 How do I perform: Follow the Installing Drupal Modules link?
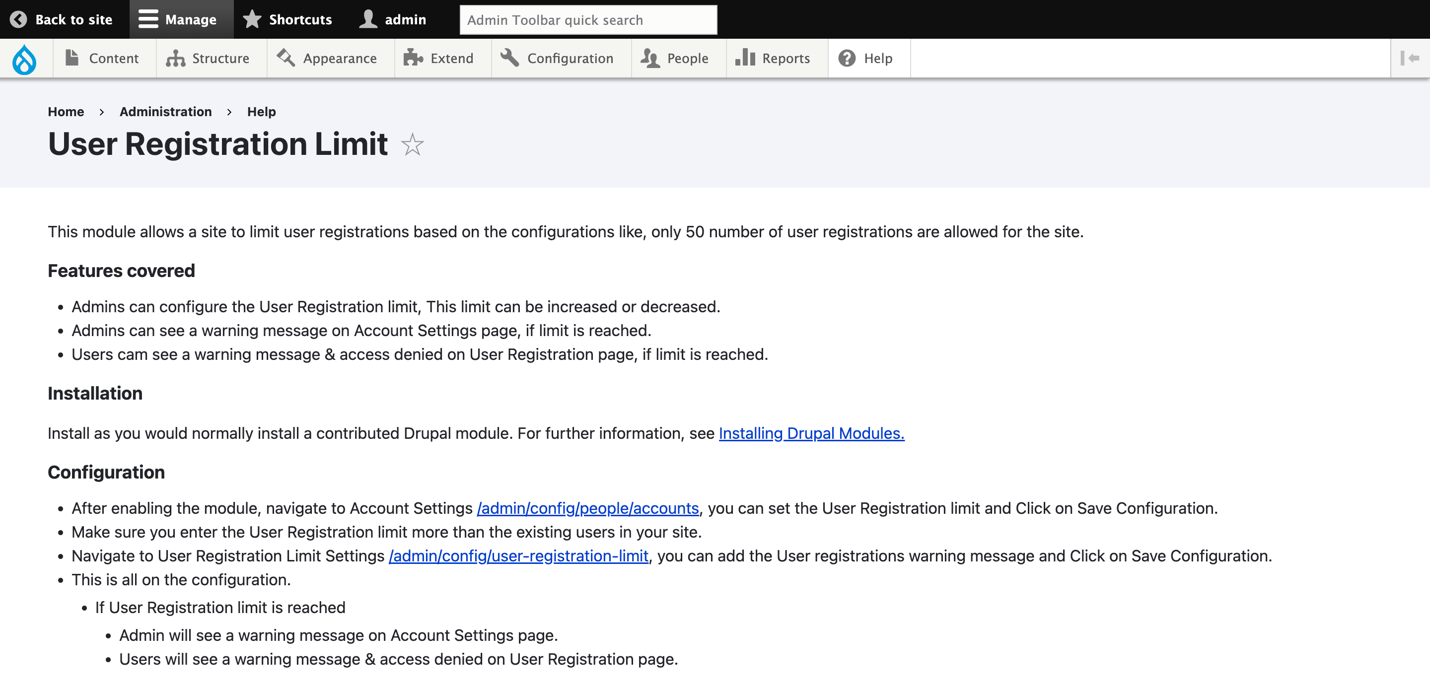(811, 433)
